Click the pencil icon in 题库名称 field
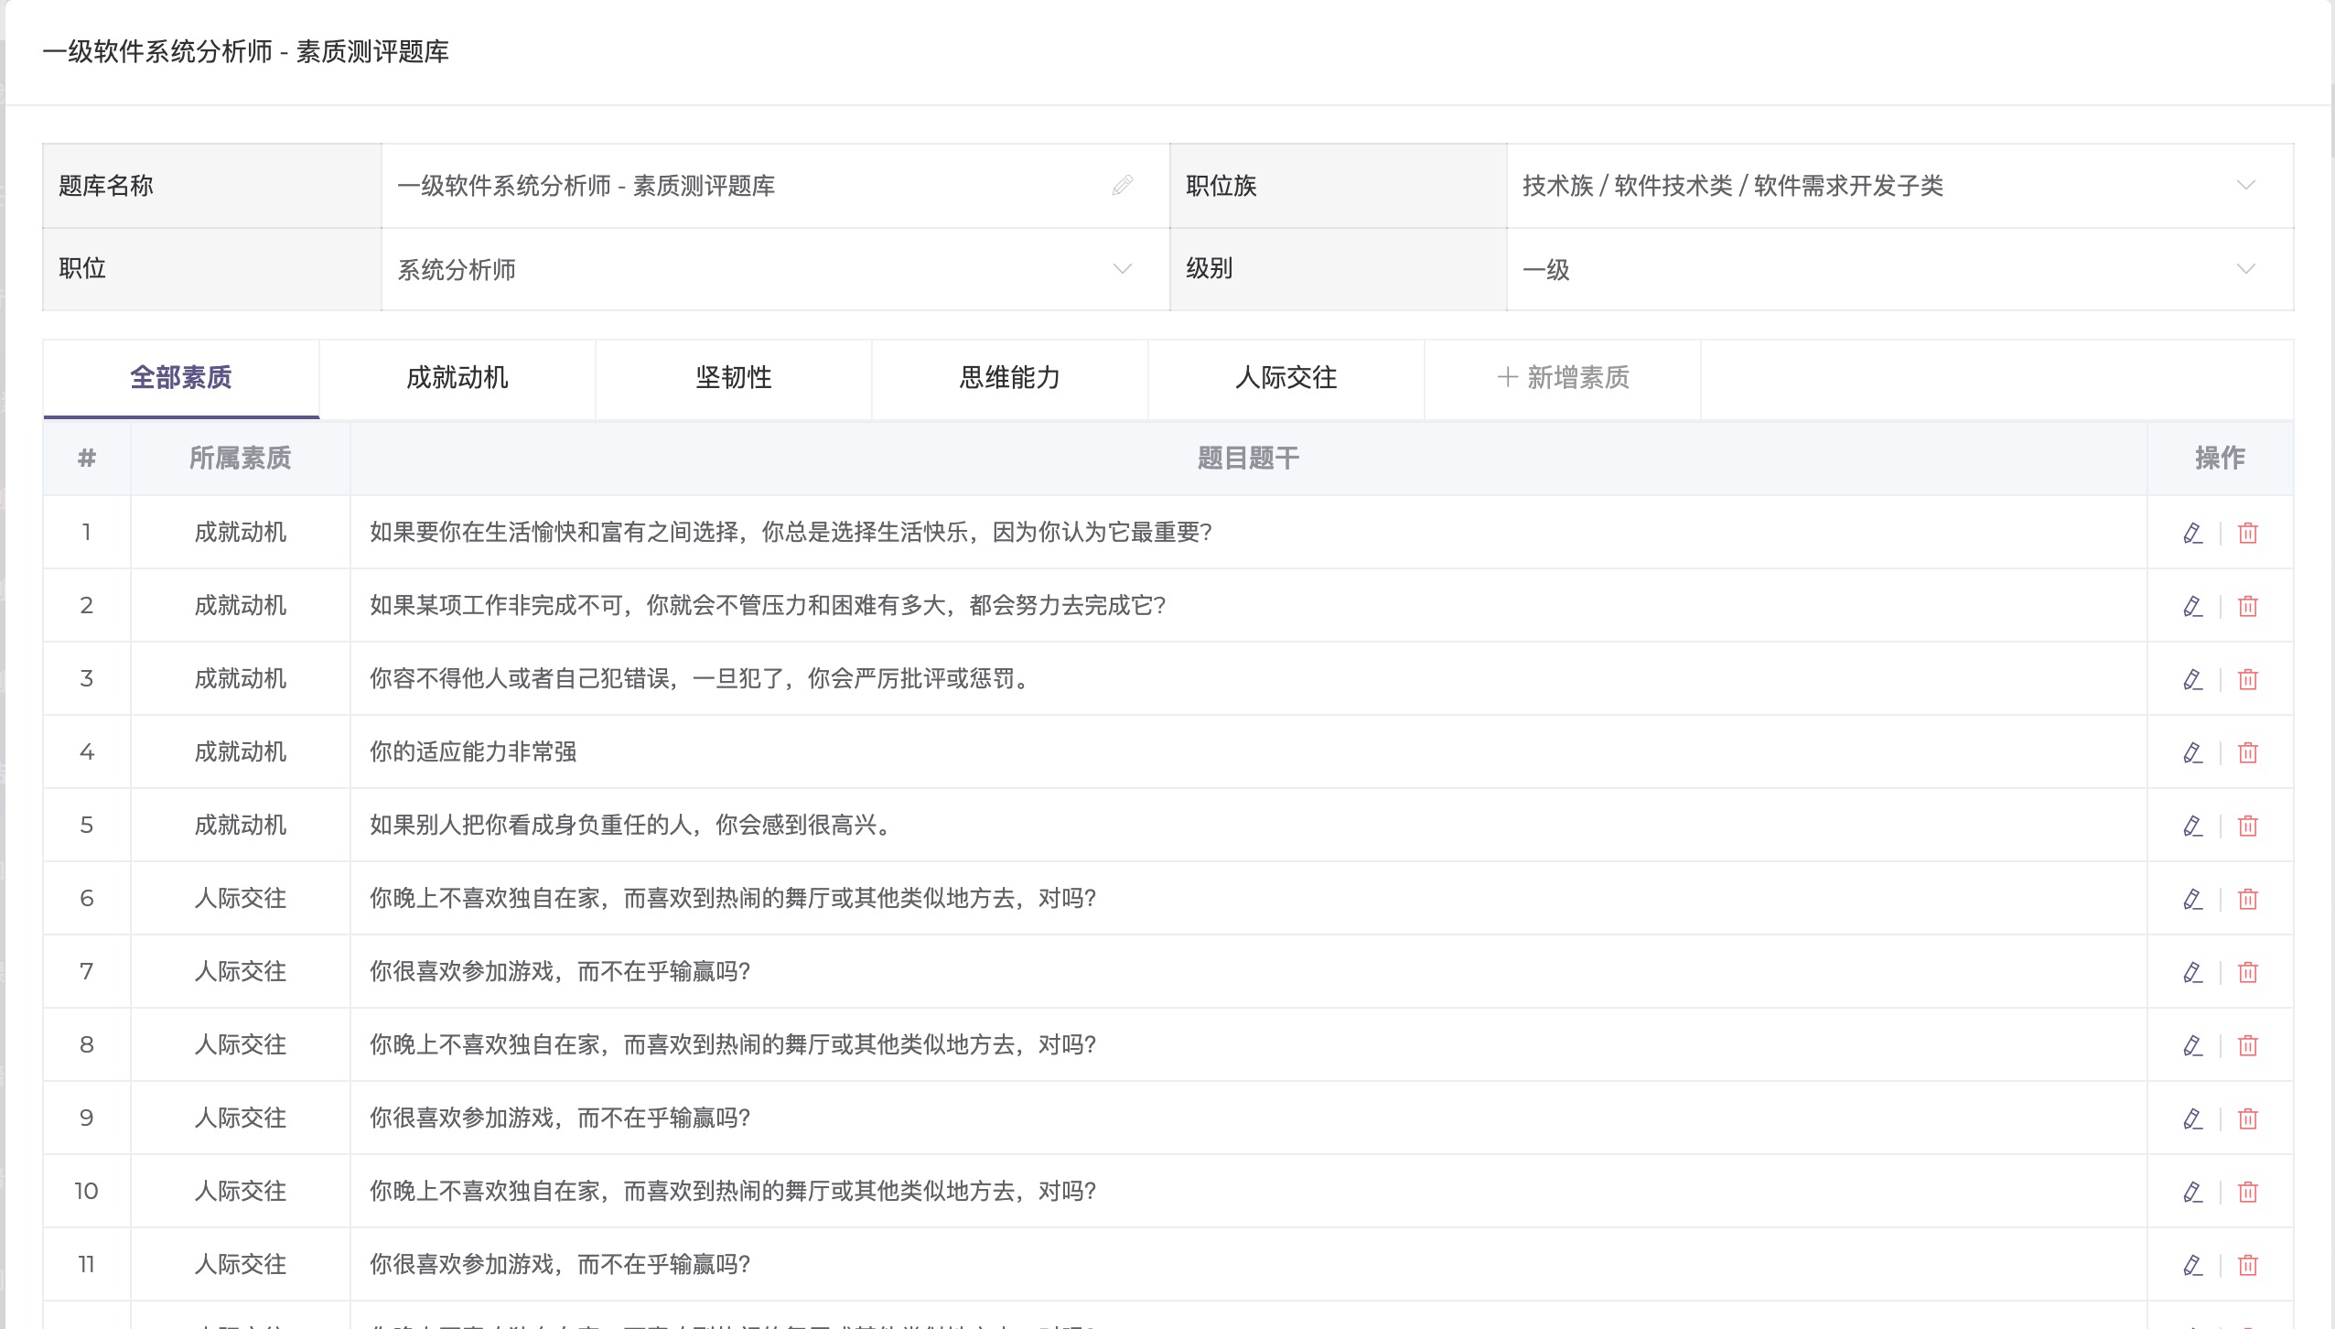 click(1122, 186)
